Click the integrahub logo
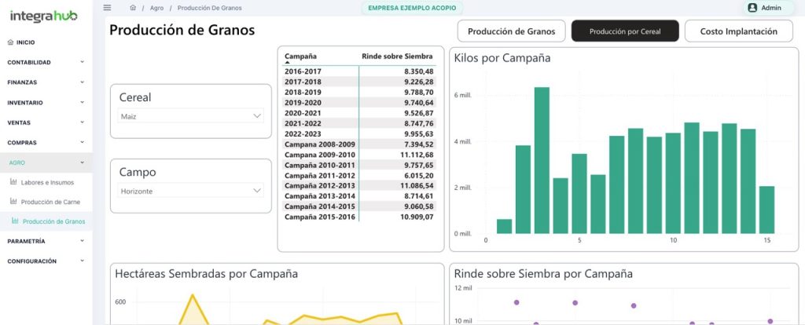This screenshot has height=325, width=805. 42,15
